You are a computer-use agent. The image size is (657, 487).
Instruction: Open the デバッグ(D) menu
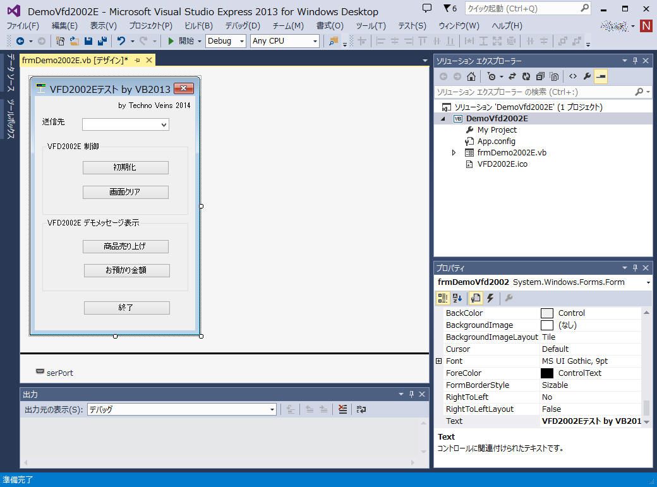[x=243, y=25]
